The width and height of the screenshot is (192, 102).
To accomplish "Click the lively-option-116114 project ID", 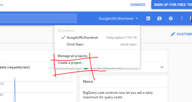I will point(121,38).
